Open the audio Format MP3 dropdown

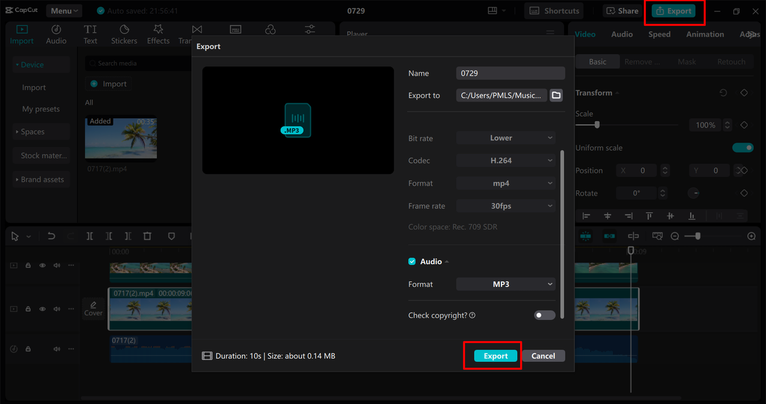point(506,284)
